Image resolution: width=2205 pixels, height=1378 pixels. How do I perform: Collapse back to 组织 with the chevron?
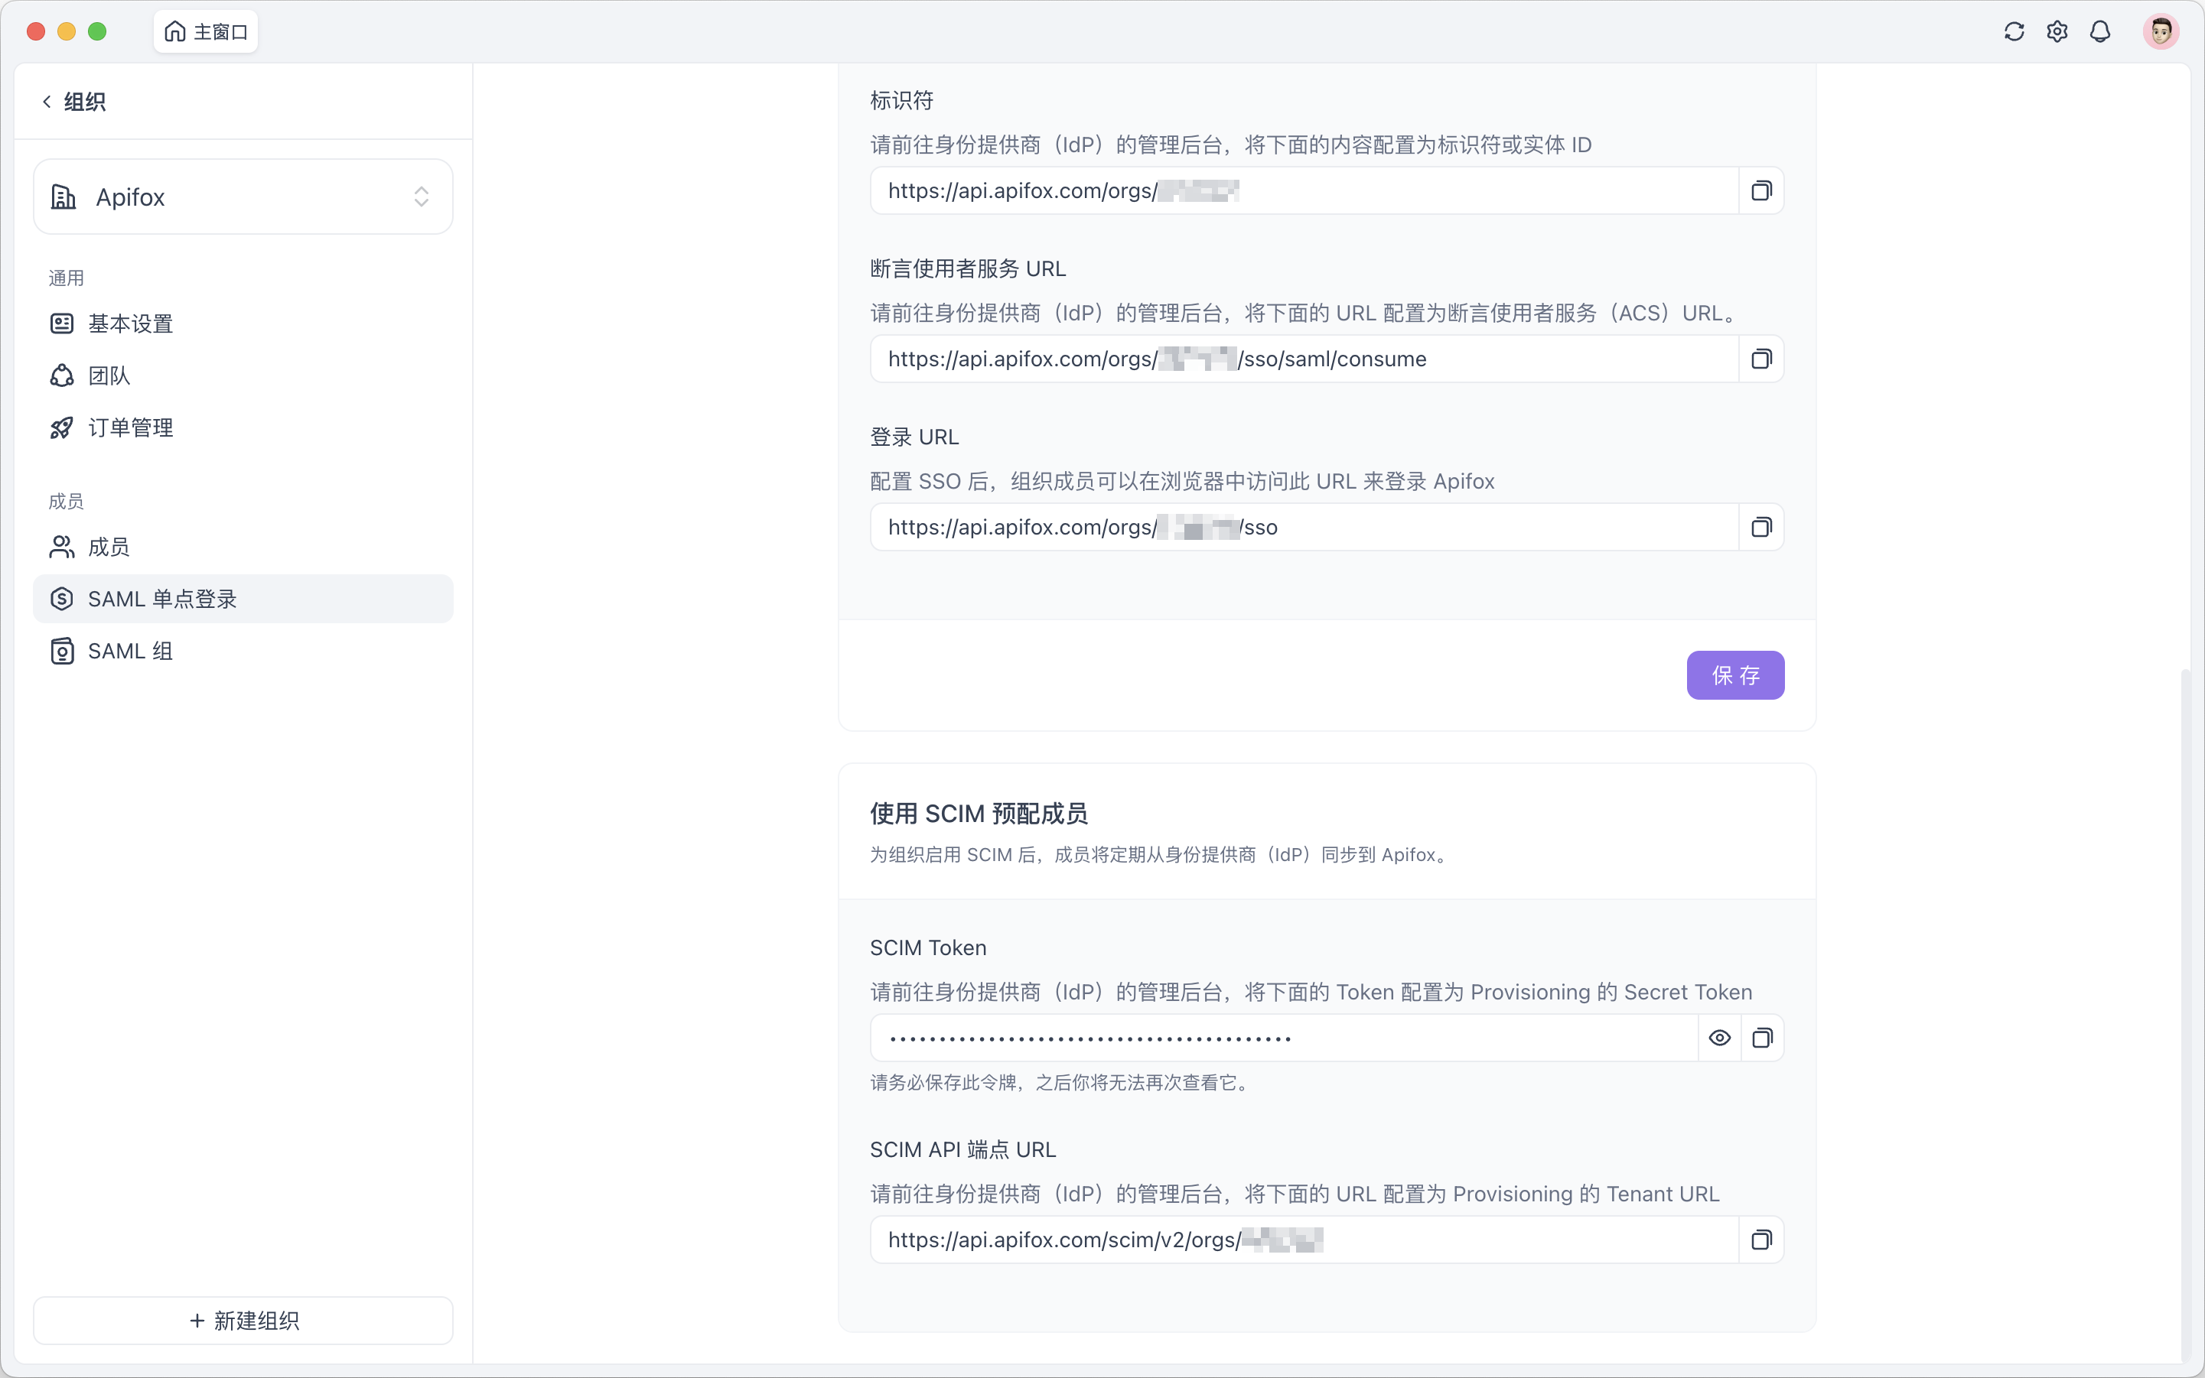coord(47,101)
